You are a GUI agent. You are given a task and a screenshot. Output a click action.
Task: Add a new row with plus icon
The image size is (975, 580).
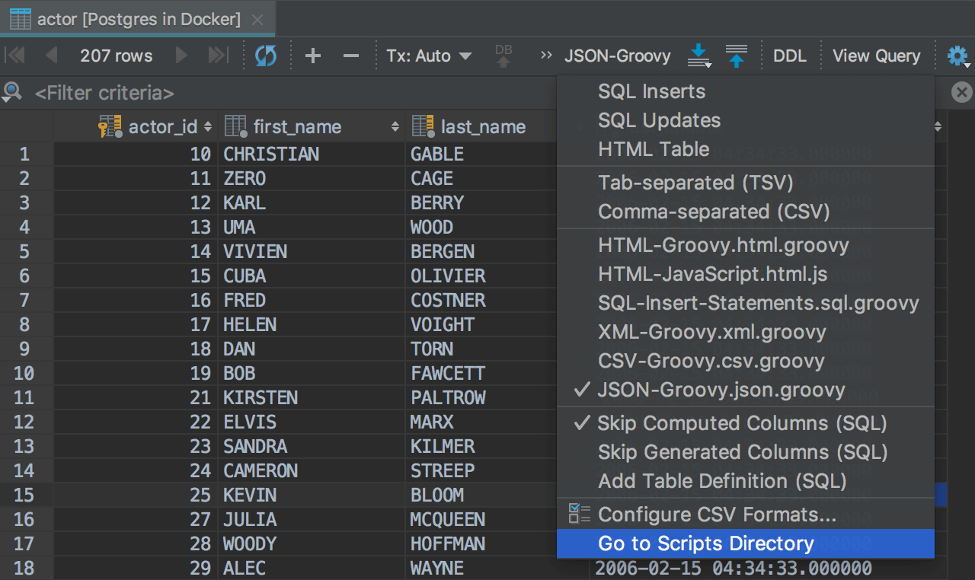(x=312, y=56)
